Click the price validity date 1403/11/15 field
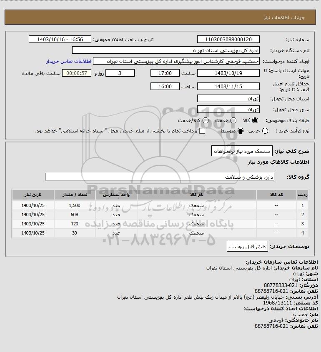The width and height of the screenshot is (321, 352). (228, 86)
